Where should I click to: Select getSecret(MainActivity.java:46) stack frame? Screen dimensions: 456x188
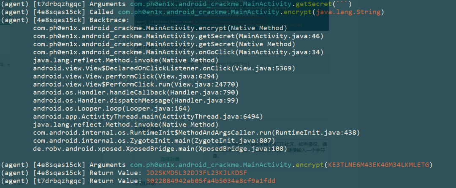(x=178, y=36)
